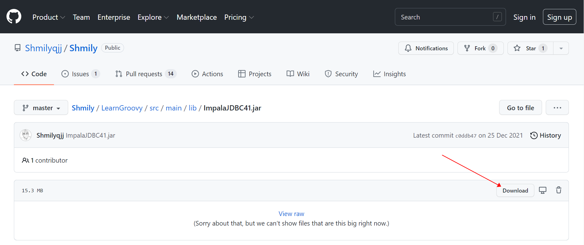Open file in GitHub Desktop icon
Screen dimensions: 584x245
click(x=542, y=190)
